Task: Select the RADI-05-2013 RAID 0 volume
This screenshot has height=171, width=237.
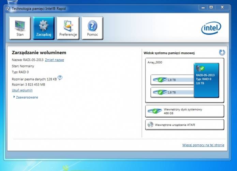Action: (x=206, y=80)
